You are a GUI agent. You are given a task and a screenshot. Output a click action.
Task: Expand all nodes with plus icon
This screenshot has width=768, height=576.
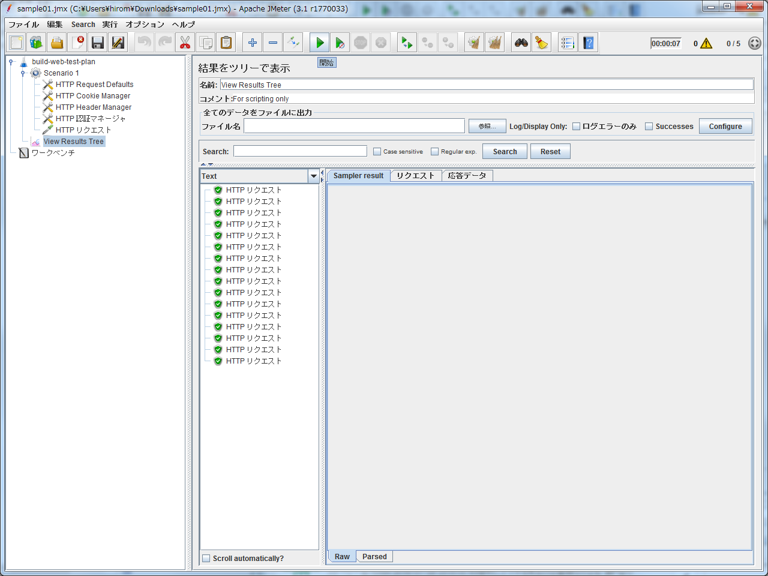253,43
